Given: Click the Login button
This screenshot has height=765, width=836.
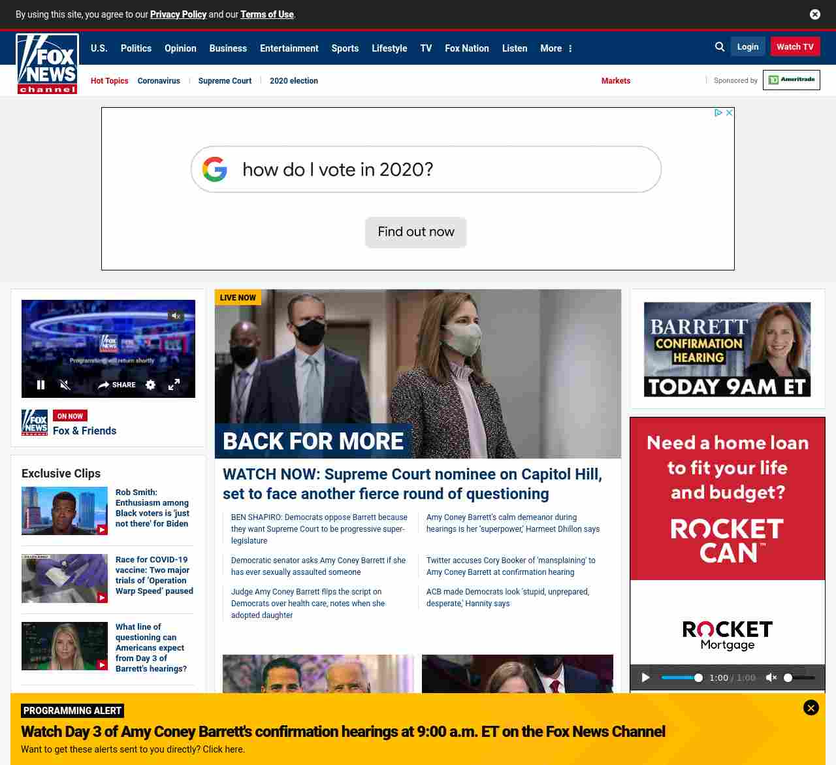Looking at the screenshot, I should [747, 46].
